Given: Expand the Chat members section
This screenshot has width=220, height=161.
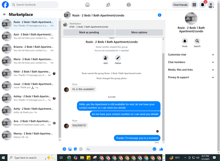Looking at the screenshot, I should (191, 62).
